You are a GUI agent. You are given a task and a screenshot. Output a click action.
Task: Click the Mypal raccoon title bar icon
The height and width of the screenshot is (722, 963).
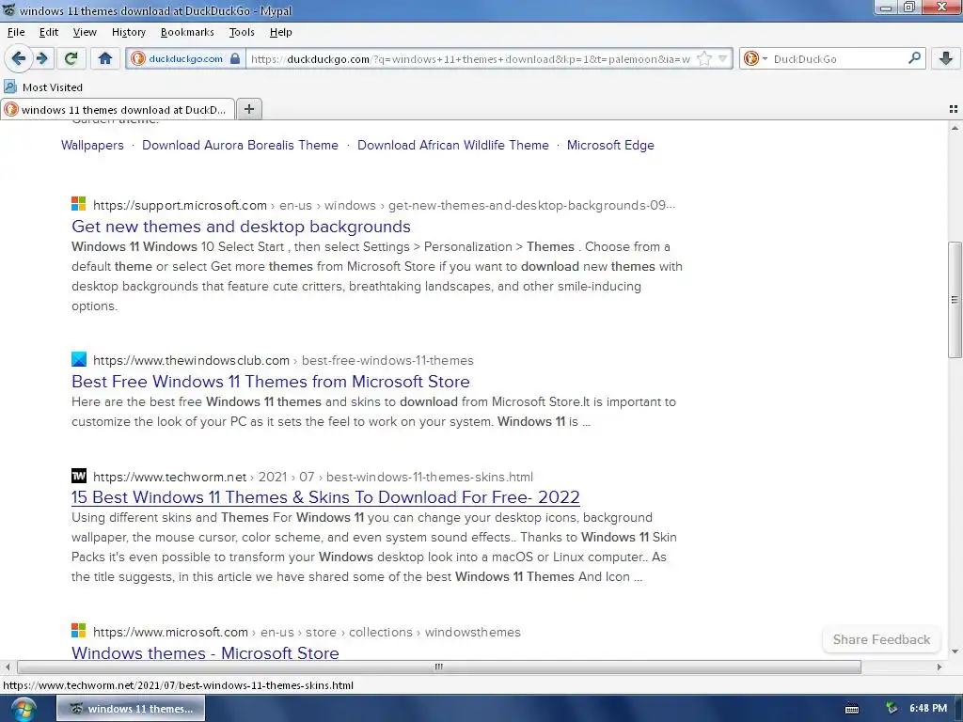click(9, 10)
